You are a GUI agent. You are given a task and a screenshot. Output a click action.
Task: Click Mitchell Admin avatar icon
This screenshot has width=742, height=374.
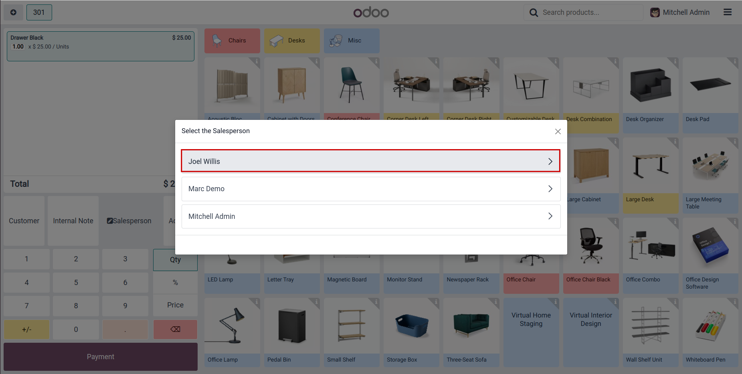[655, 13]
